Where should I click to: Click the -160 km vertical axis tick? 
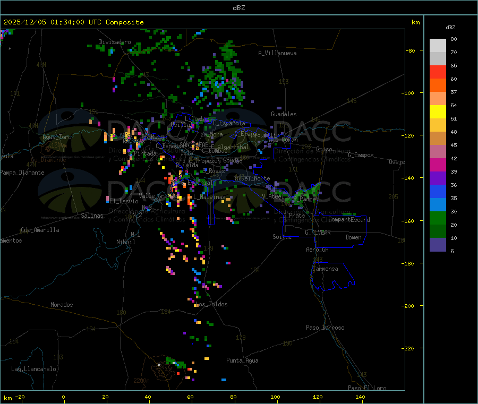pos(409,221)
